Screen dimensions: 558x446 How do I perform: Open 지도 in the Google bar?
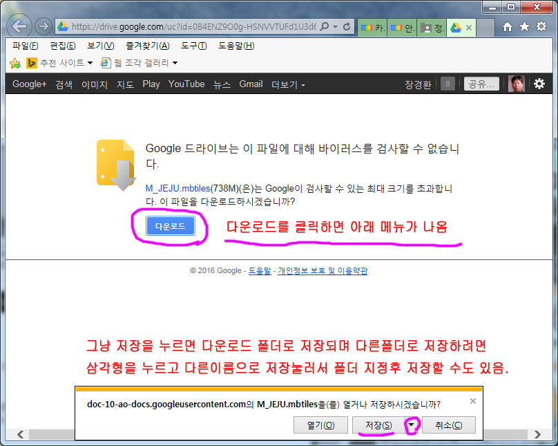point(125,84)
